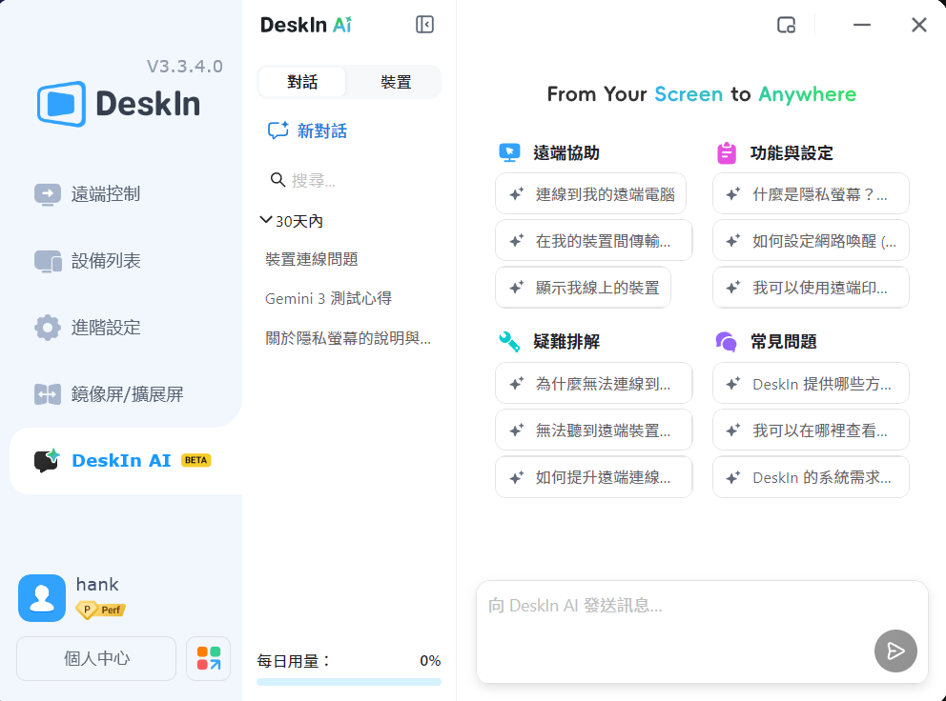The height and width of the screenshot is (701, 946).
Task: Switch to the 裝置 tab
Action: [396, 82]
